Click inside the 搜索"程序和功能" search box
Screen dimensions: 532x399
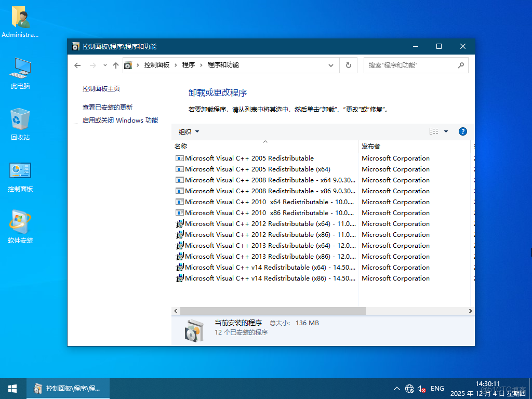410,65
